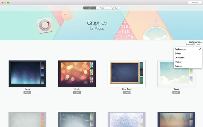
Task: Select the navy-framed blurred light thumbnail
Action: [176, 119]
